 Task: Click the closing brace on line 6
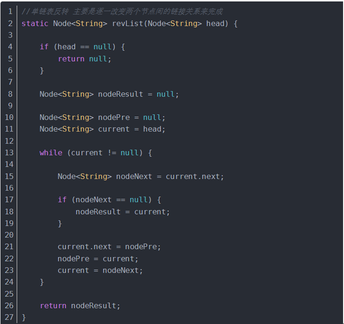click(x=42, y=71)
